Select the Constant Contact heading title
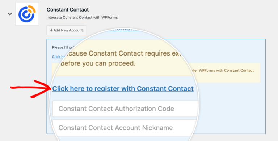 (x=68, y=9)
